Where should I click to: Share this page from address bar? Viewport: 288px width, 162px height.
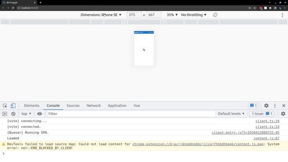pyautogui.click(x=250, y=8)
